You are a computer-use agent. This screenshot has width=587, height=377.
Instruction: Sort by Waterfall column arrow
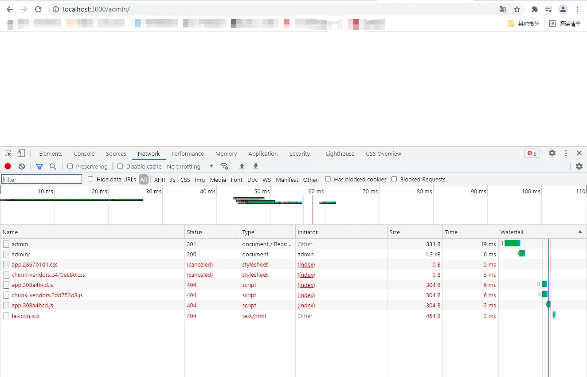click(x=580, y=232)
